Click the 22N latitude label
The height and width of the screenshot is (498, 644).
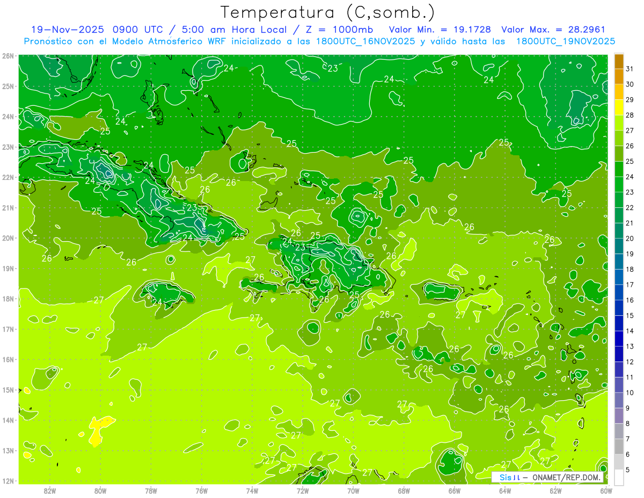[8, 177]
